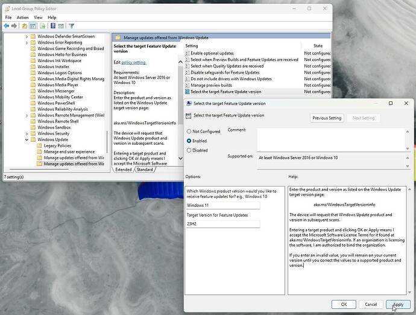Click the Local Group Policy Editor title icon
416x315 pixels.
[7, 8]
